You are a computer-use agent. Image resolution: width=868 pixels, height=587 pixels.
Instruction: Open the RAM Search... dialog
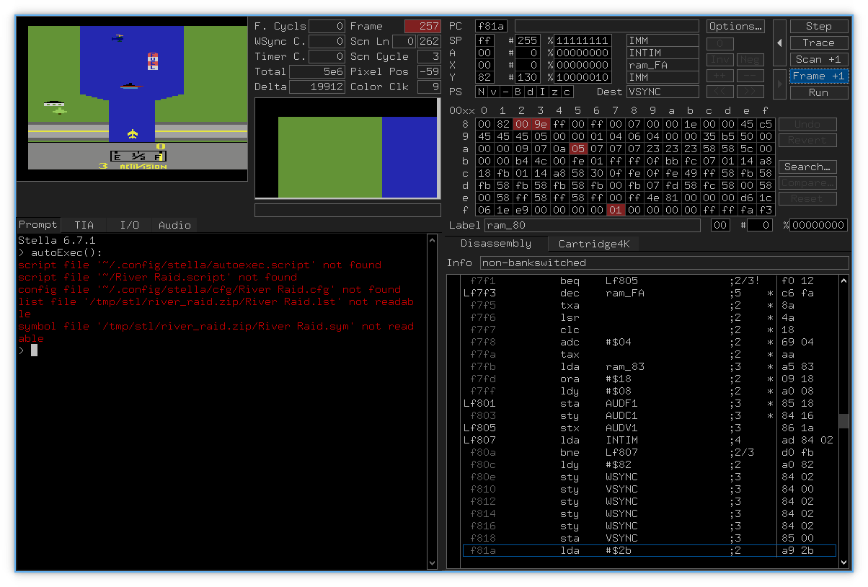(x=807, y=167)
